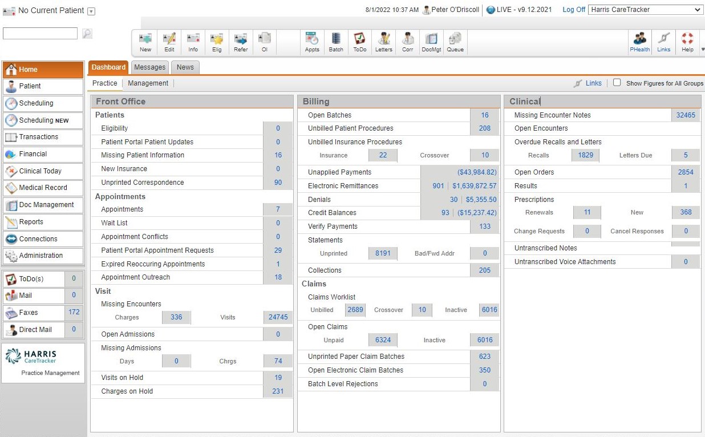Screen dimensions: 705x437
Task: Open the Info toolbar icon
Action: (193, 42)
